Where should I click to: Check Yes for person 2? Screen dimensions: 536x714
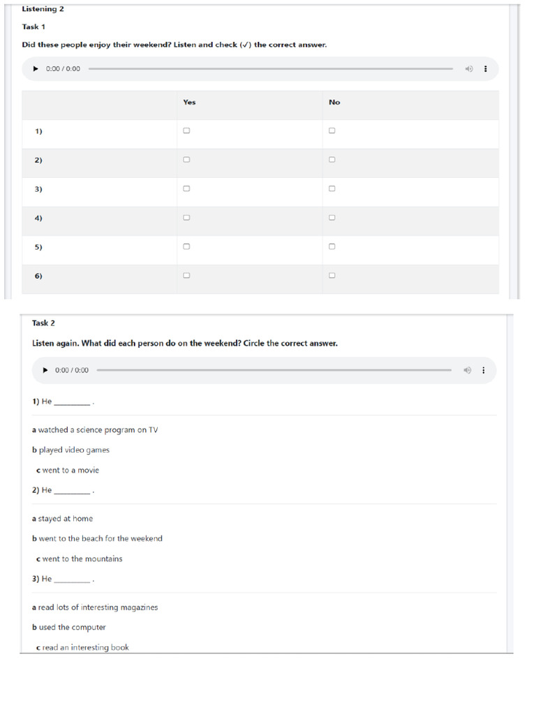[x=186, y=160]
